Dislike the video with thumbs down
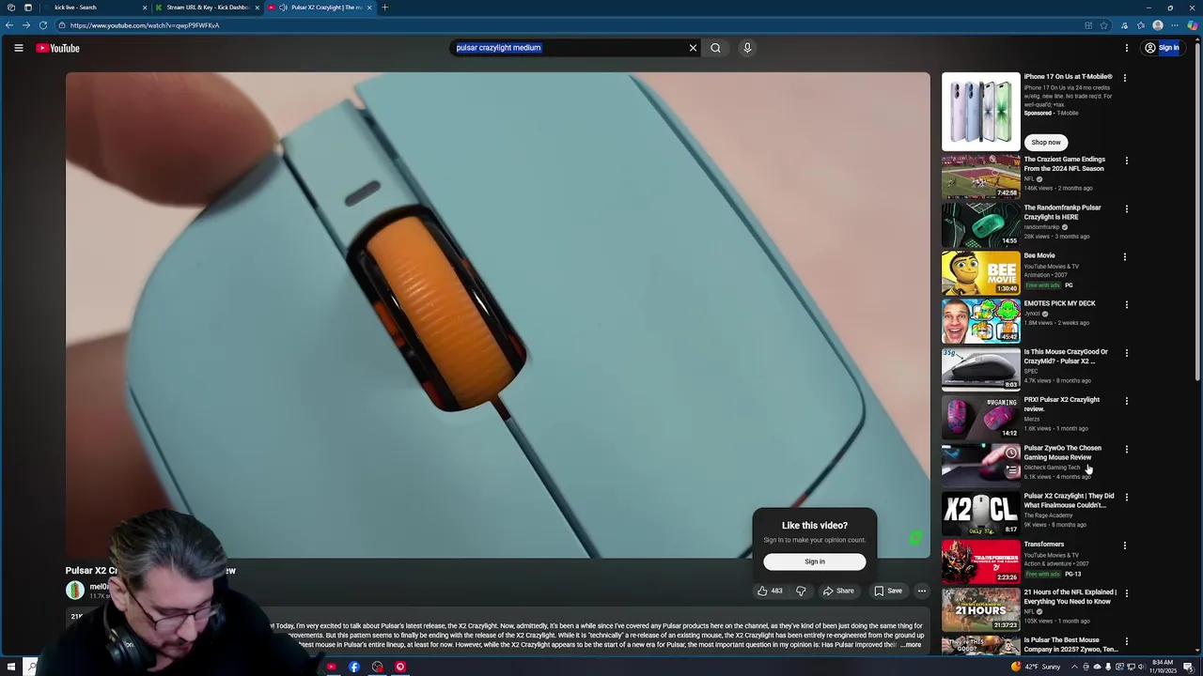1203x676 pixels. tap(801, 591)
